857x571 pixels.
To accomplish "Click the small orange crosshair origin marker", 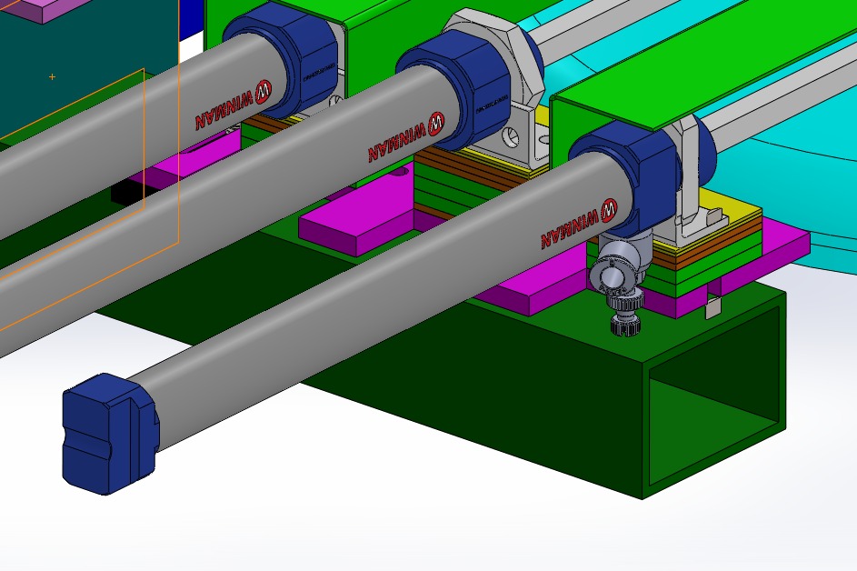I will [52, 77].
